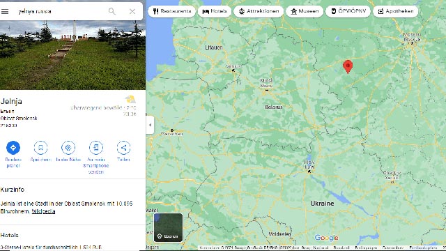The image size is (446, 251).
Task: Switch map layers via Ebenen thumbnail
Action: [168, 227]
